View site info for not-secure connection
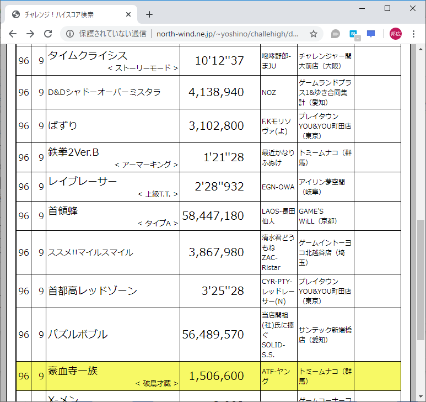Viewport: 426px width, 402px height. (70, 34)
